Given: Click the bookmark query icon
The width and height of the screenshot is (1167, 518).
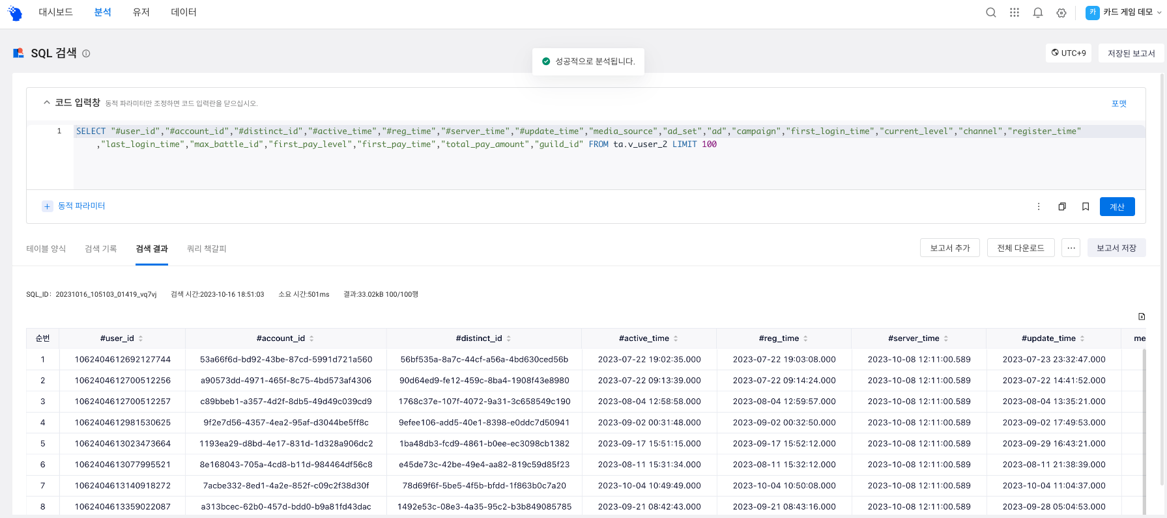Looking at the screenshot, I should (1086, 206).
